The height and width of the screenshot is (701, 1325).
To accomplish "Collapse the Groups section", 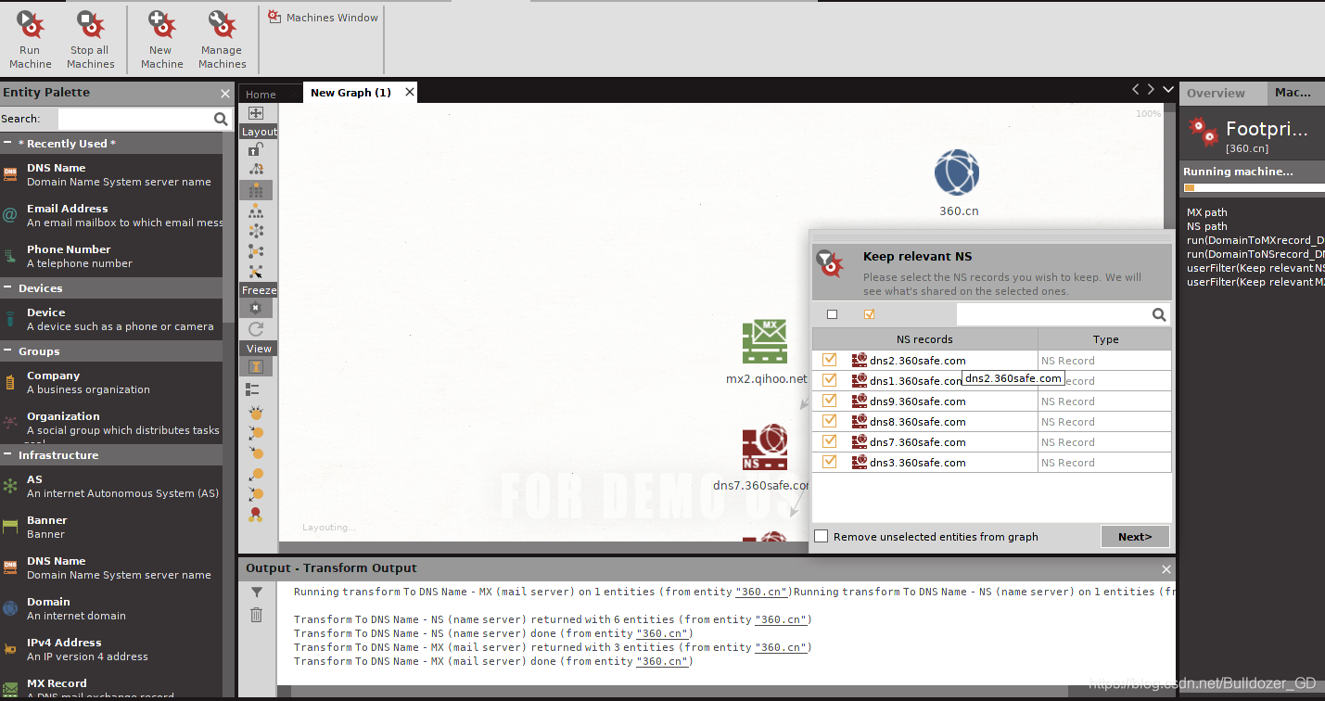I will 6,351.
